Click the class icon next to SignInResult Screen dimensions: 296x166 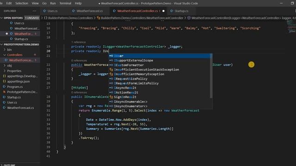pos(111,97)
